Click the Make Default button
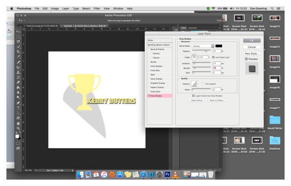The height and width of the screenshot is (186, 291). pos(197,100)
